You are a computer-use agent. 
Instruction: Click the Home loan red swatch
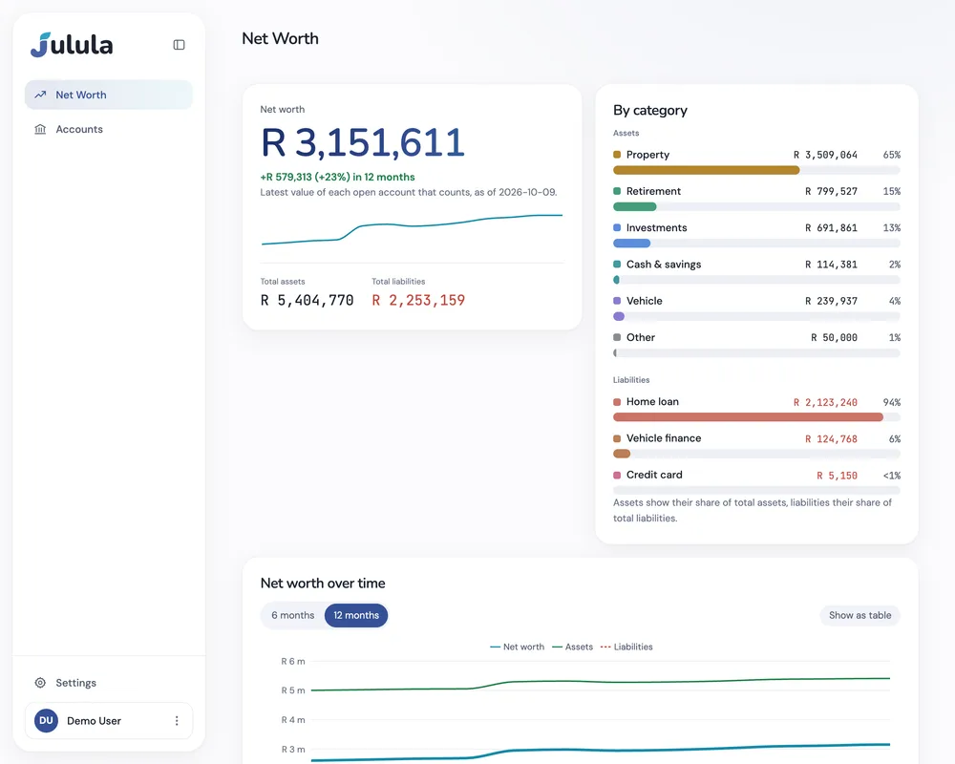(x=617, y=402)
